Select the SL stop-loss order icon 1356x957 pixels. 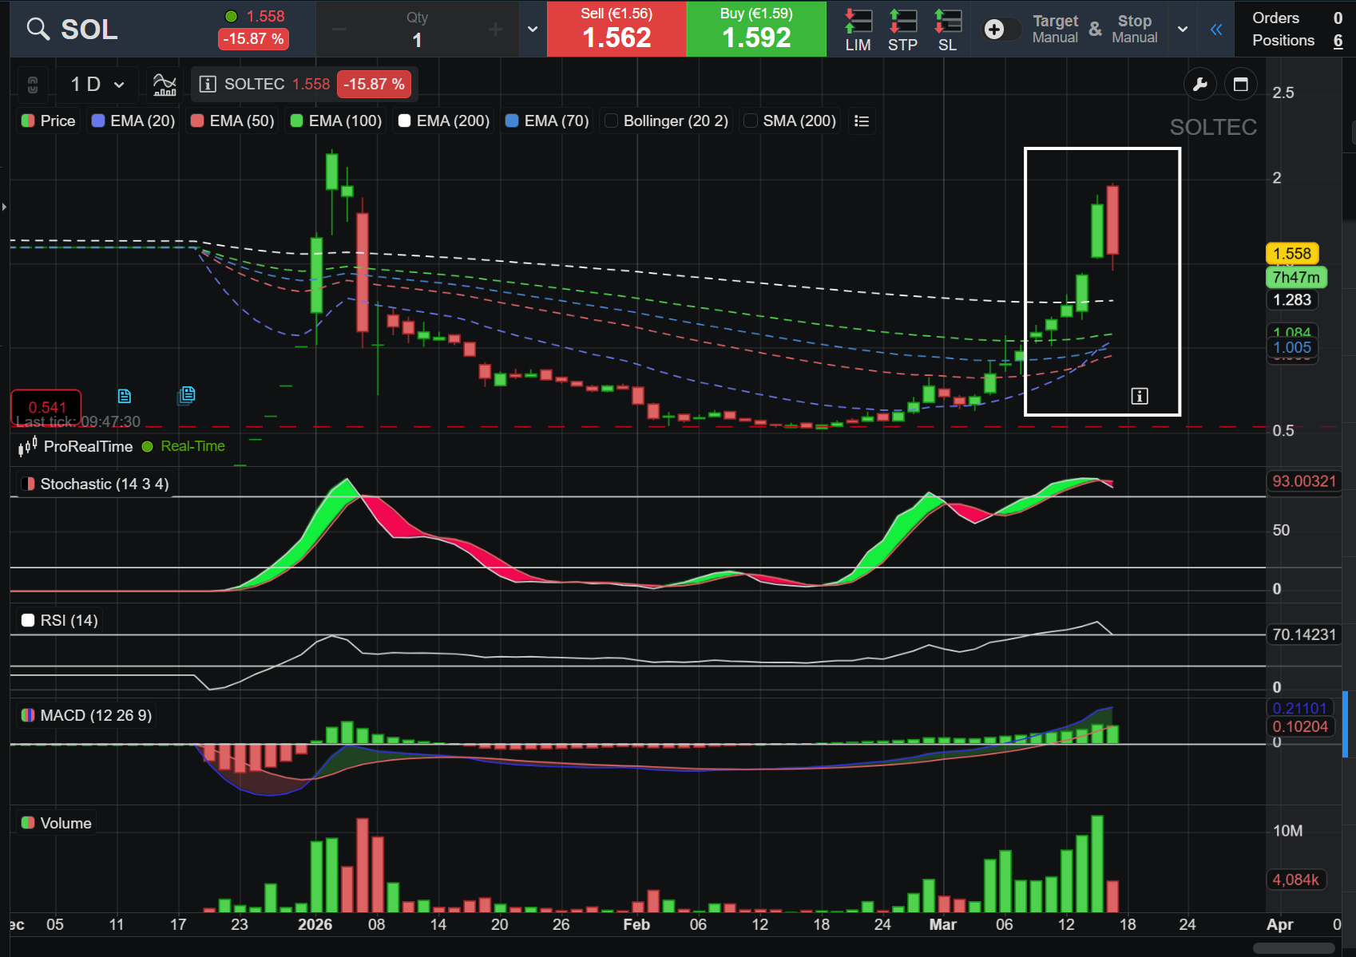pyautogui.click(x=947, y=30)
